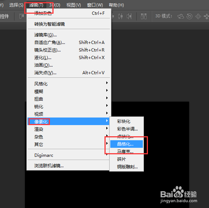Apply the 碎片 filter
Screen dimensions: 209x208
(127, 159)
